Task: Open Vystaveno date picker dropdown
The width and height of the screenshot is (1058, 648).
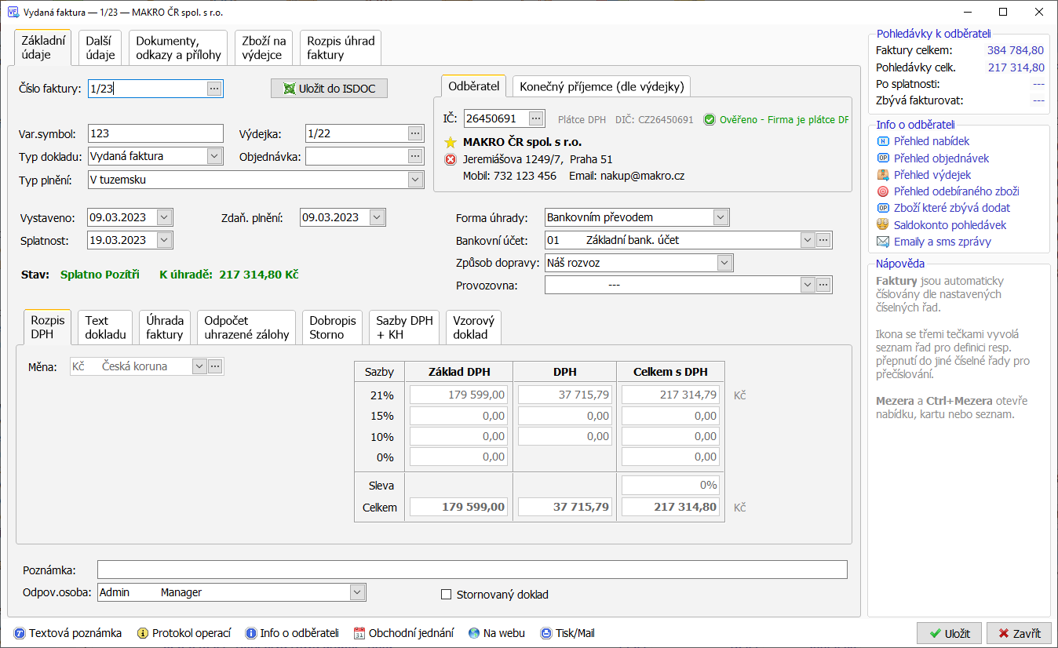Action: [164, 217]
